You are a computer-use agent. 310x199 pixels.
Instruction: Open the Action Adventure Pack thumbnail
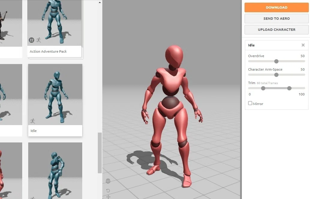tap(54, 29)
